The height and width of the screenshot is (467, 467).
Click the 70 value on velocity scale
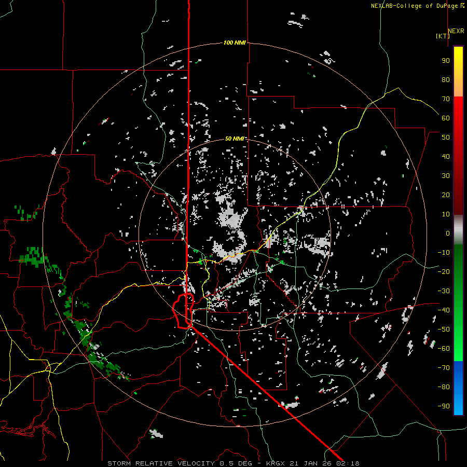pos(446,99)
